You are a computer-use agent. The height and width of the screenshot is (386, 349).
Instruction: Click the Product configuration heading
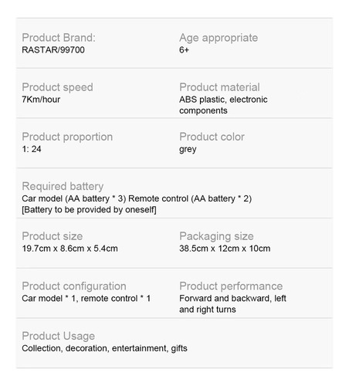click(x=74, y=286)
